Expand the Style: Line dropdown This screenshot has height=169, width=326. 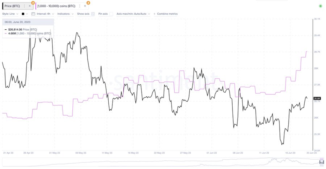(10, 14)
